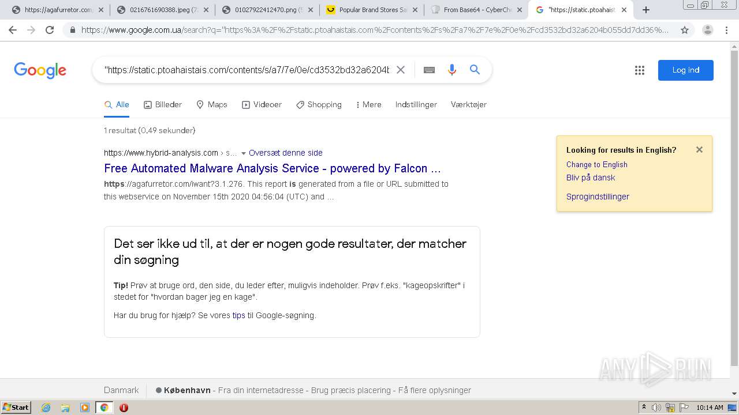Screen dimensions: 739x415
Task: Switch to Videoer results
Action: tap(262, 104)
